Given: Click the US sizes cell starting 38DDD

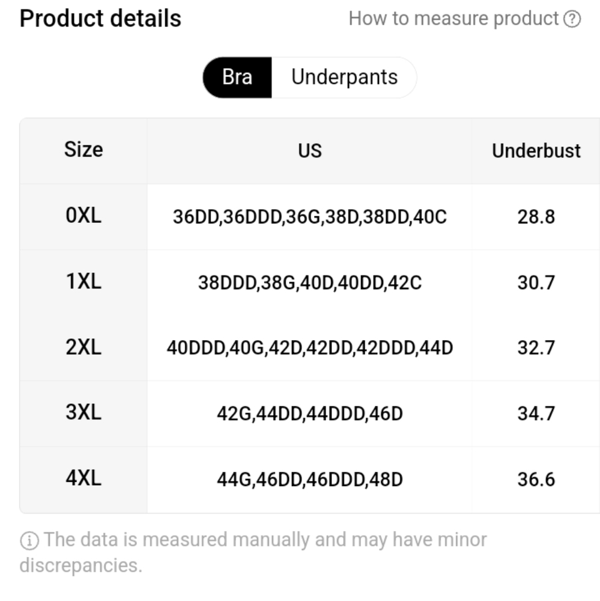Looking at the screenshot, I should (309, 282).
